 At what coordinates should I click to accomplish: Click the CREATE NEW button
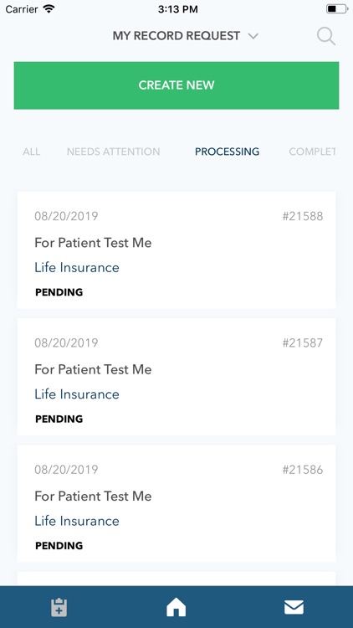[176, 85]
